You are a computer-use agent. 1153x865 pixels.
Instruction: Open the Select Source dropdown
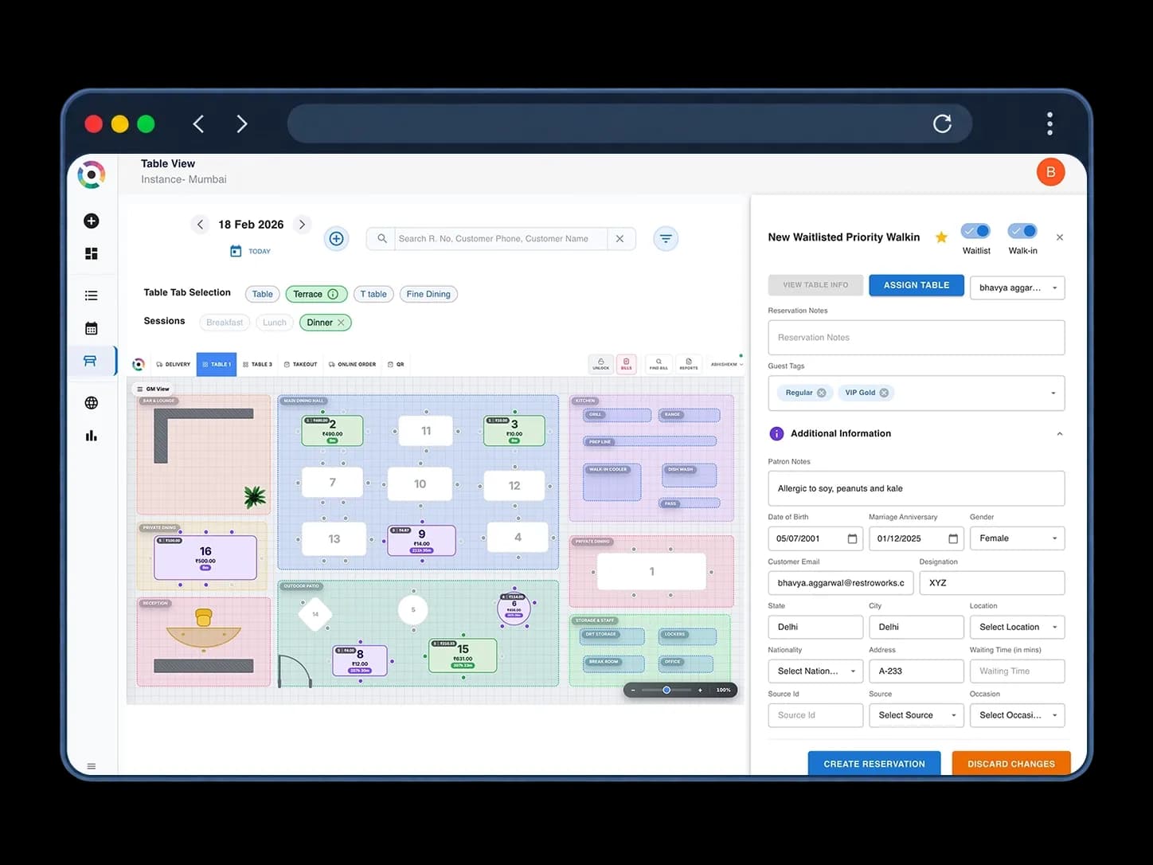click(x=917, y=715)
